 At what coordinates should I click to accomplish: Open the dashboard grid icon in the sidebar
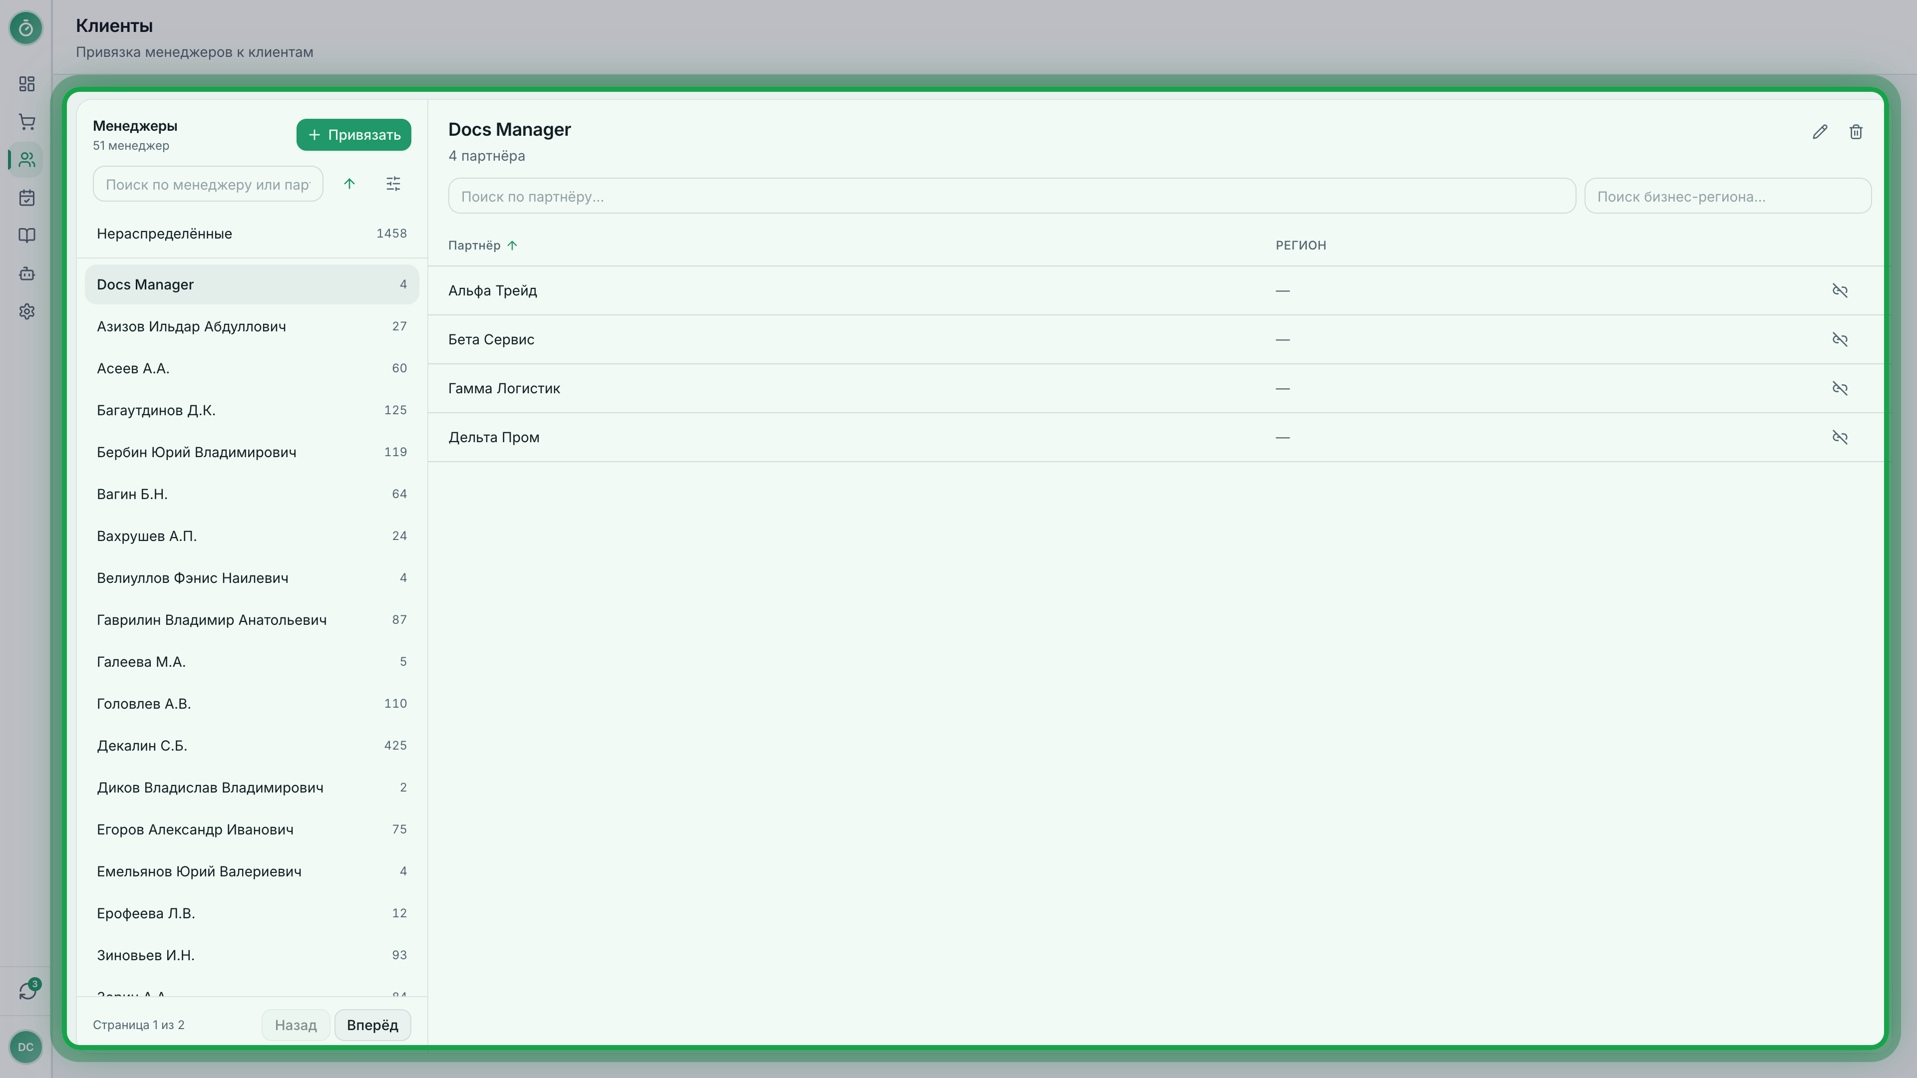point(27,84)
